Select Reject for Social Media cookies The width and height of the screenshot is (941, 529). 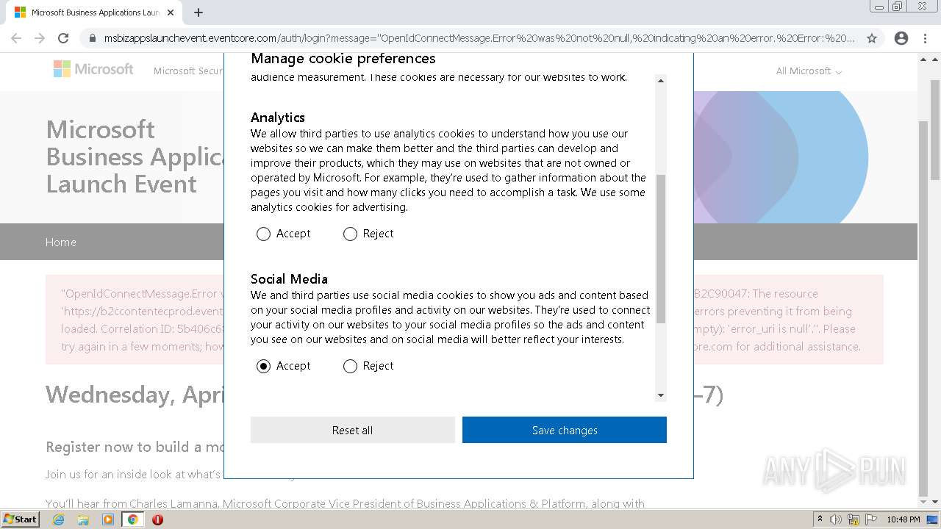click(x=350, y=366)
